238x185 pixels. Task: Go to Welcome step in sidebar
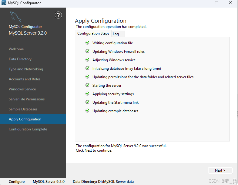(16, 49)
